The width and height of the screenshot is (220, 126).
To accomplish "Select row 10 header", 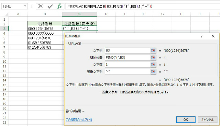I will tap(4, 61).
